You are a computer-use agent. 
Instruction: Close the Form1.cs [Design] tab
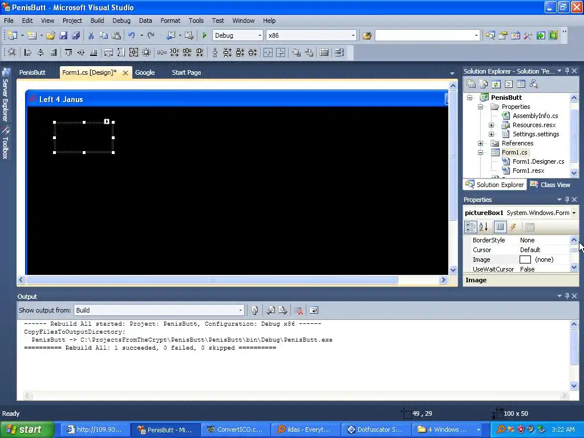click(x=125, y=73)
